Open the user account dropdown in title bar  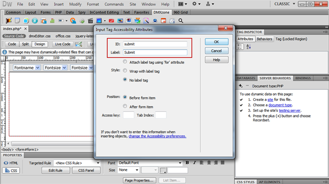(210, 4)
